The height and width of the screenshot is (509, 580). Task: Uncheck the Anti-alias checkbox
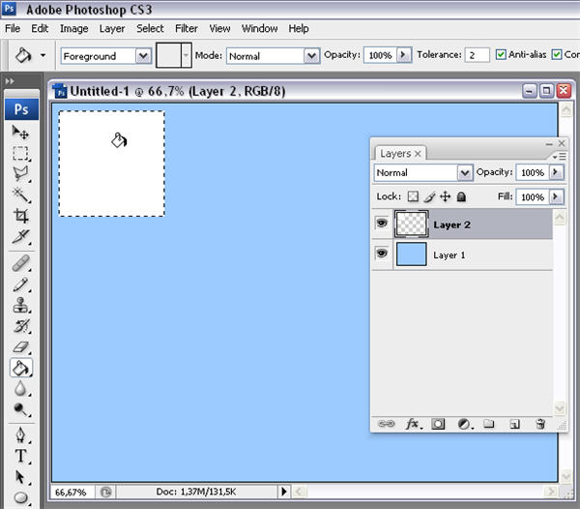pyautogui.click(x=501, y=55)
